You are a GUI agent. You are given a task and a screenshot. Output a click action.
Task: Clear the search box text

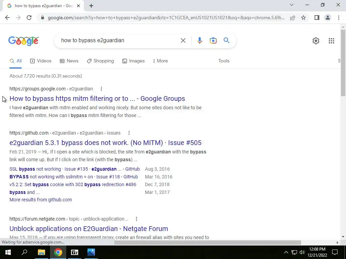point(183,40)
